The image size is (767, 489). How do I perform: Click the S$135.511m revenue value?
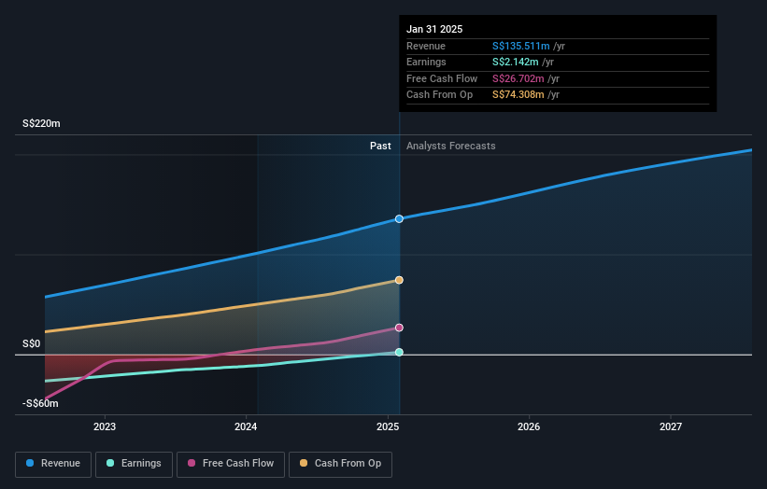[521, 46]
